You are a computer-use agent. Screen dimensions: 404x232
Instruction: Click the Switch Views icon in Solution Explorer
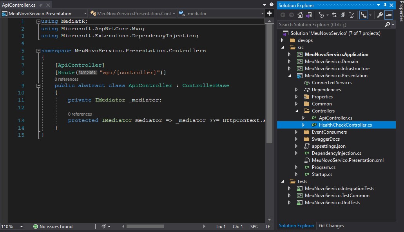click(x=309, y=15)
